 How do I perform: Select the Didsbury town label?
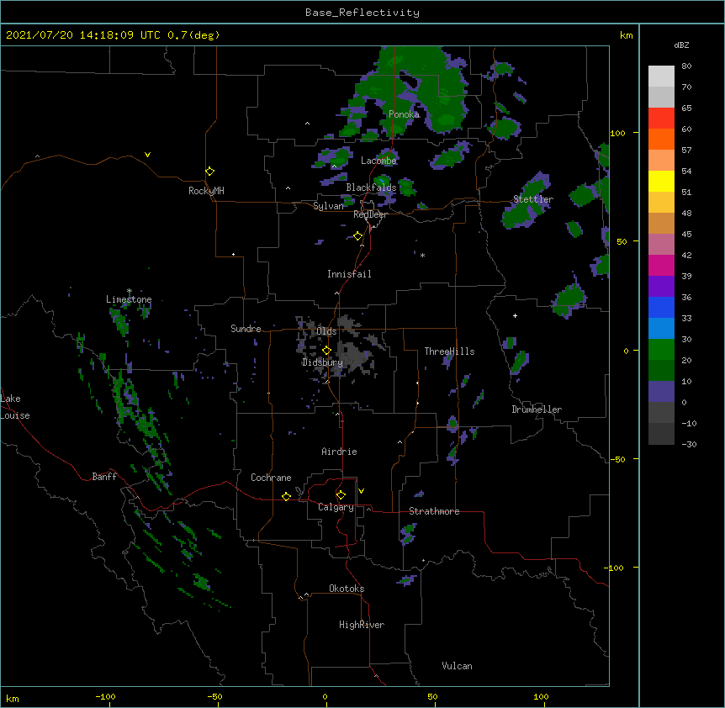pyautogui.click(x=323, y=362)
